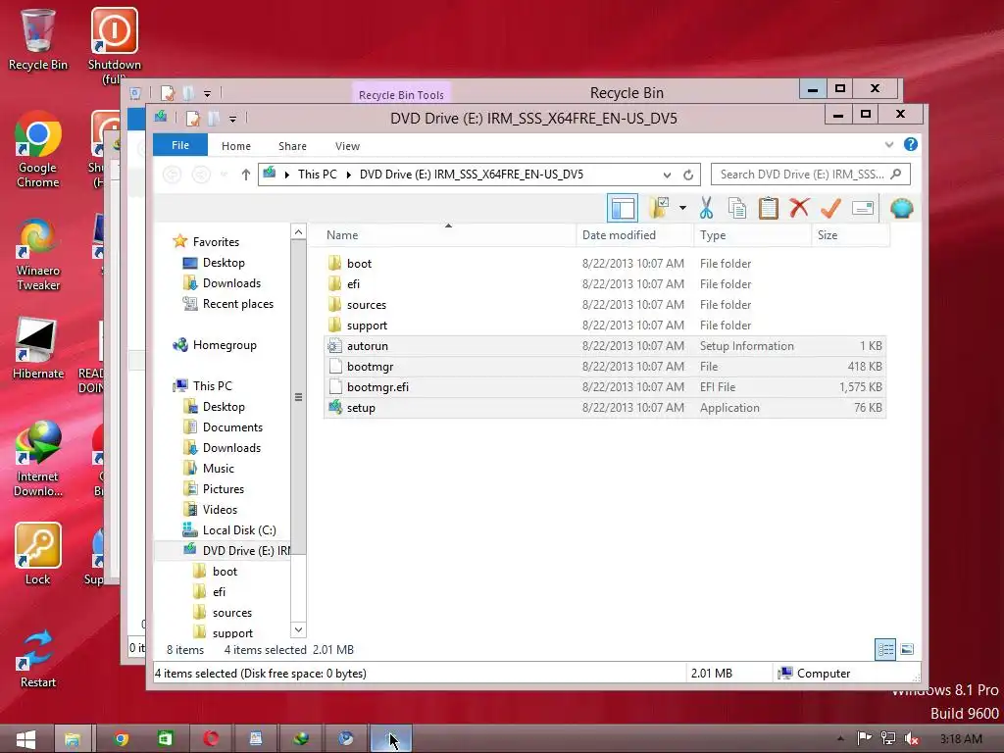
Task: Open the Help question mark icon
Action: pyautogui.click(x=911, y=145)
